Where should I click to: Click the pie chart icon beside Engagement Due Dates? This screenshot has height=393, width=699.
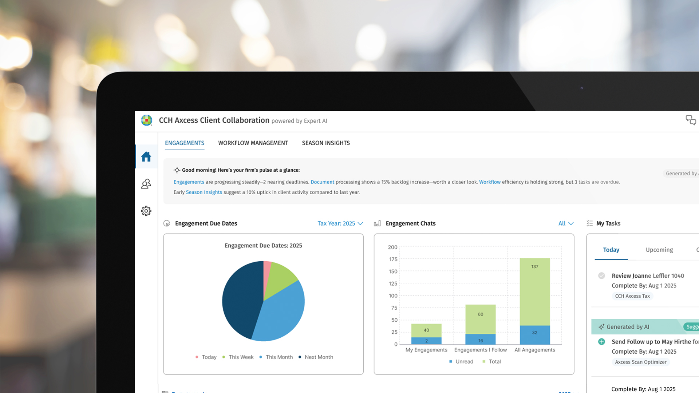click(167, 223)
